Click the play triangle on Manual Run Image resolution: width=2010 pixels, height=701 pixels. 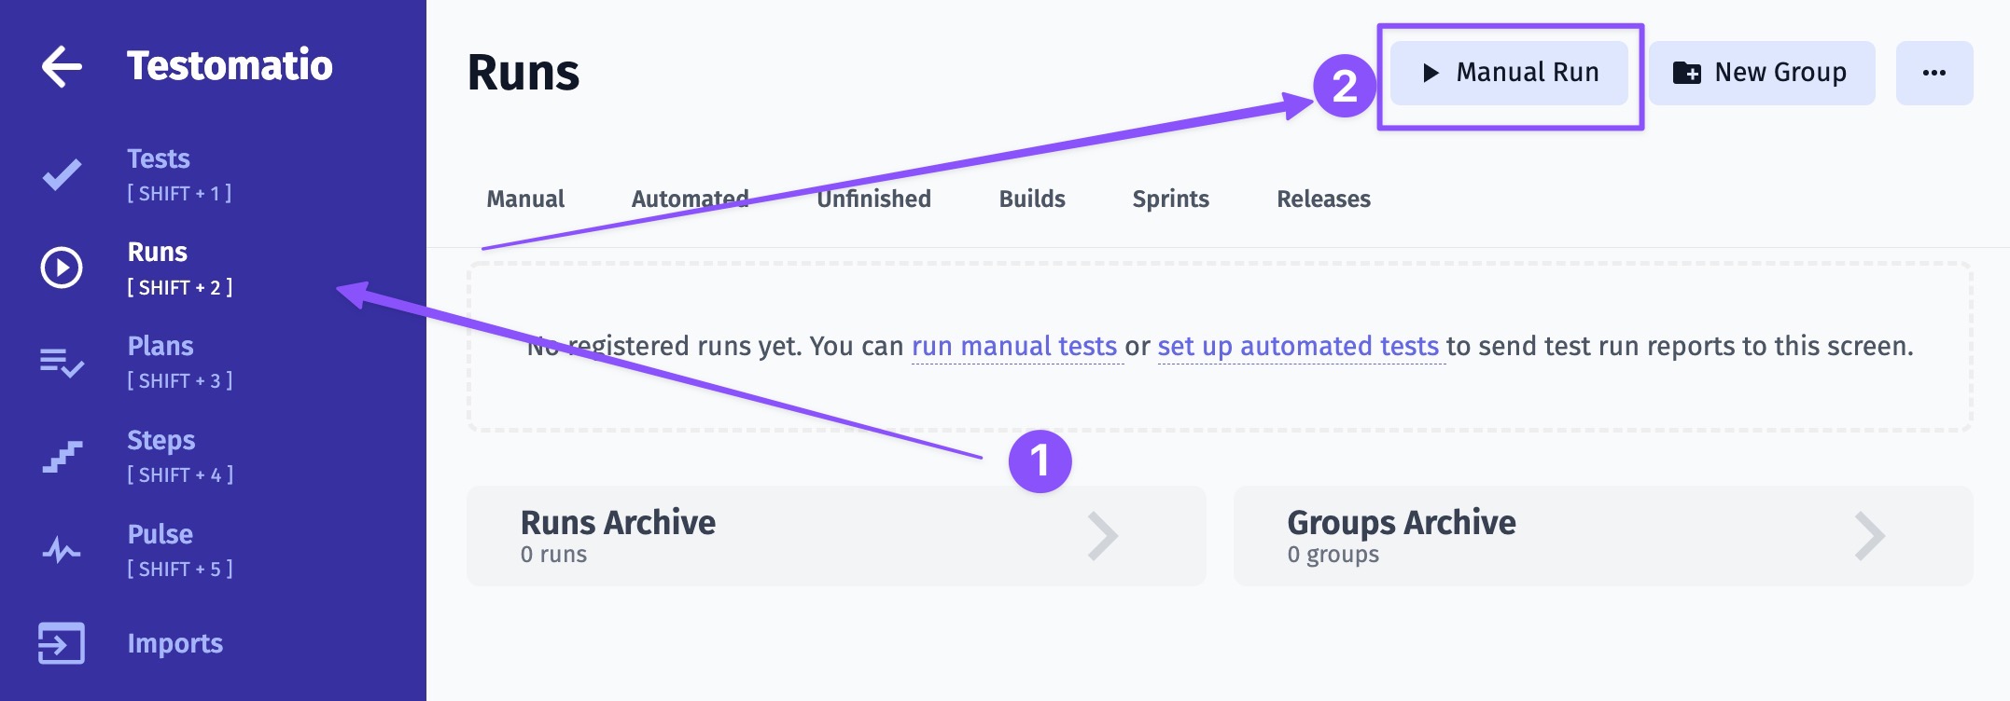pyautogui.click(x=1431, y=73)
